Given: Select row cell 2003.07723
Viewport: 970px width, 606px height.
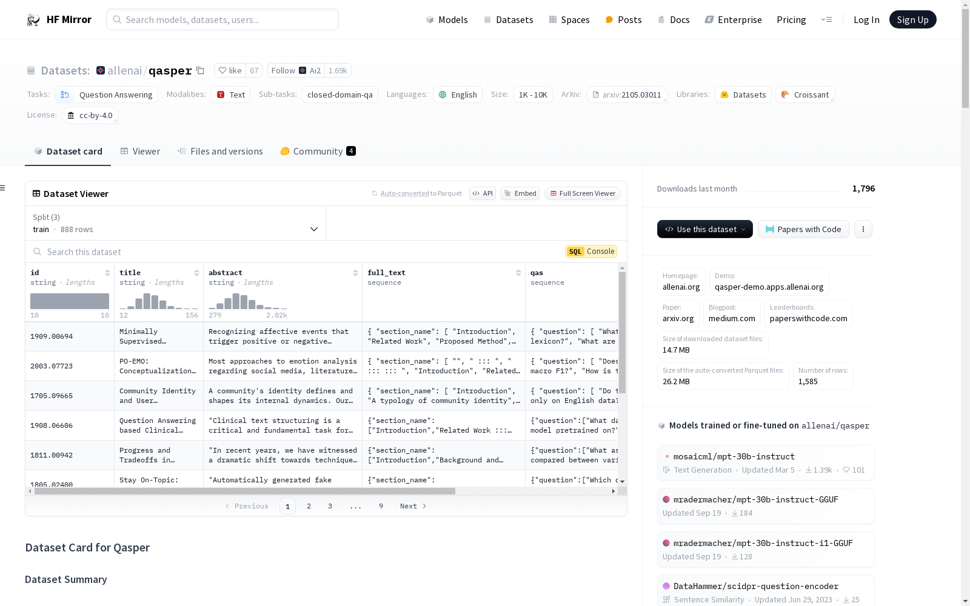Looking at the screenshot, I should 70,366.
